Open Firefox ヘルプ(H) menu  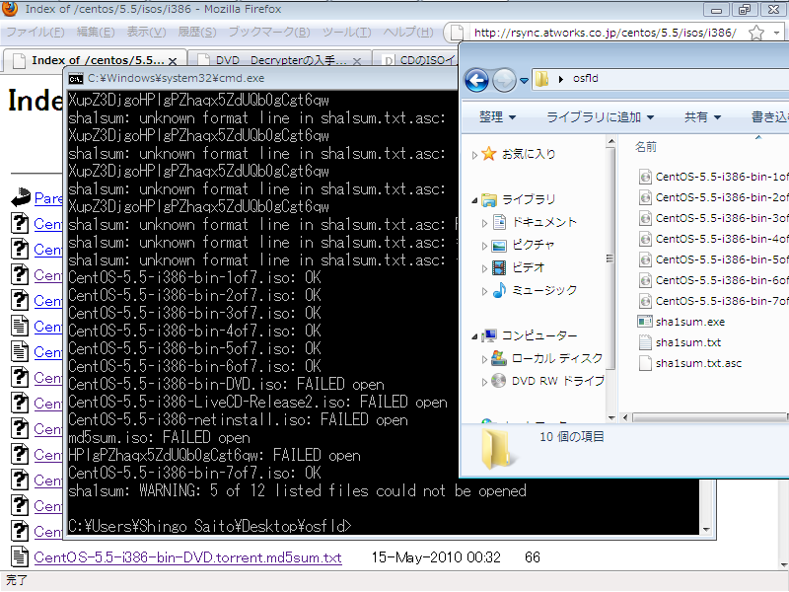(x=408, y=33)
